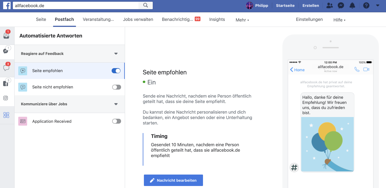Open Messenger conversations in left sidebar
The image size is (386, 188).
tap(6, 51)
